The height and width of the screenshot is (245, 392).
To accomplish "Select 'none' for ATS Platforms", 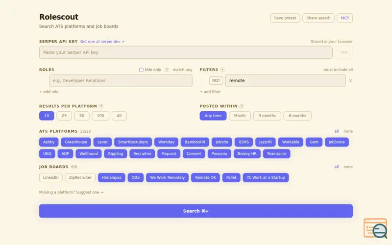I will pos(348,131).
